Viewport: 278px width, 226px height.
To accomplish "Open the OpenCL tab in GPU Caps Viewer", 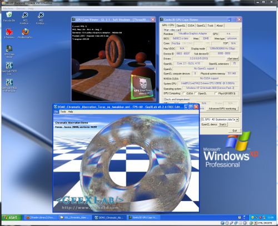I will coord(201,26).
